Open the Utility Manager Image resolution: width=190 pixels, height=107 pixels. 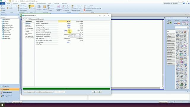coord(23,6)
